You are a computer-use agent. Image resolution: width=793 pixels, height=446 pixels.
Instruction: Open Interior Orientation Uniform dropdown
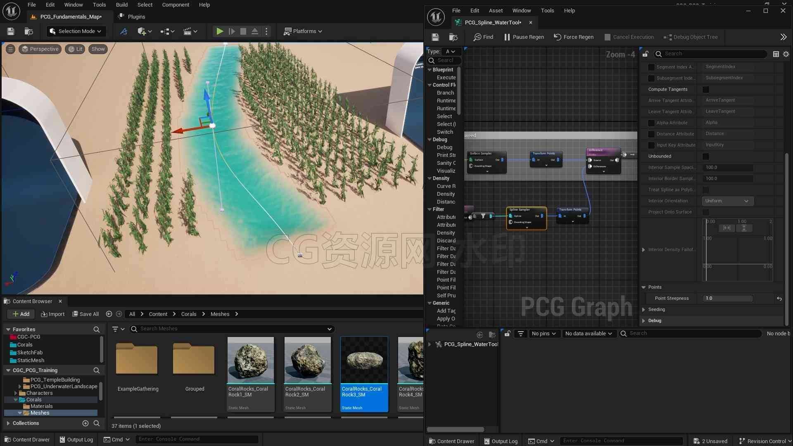click(x=727, y=201)
